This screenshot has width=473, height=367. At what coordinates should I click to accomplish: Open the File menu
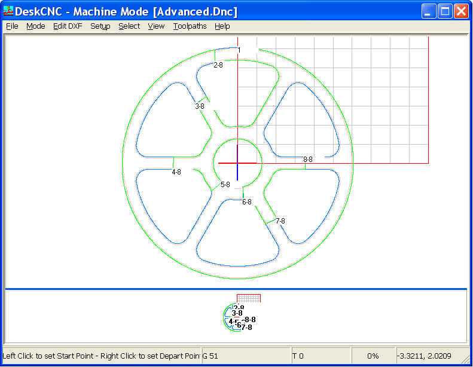12,26
